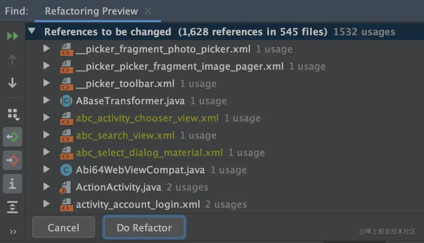Close the Refactoring Preview tab

click(x=148, y=11)
